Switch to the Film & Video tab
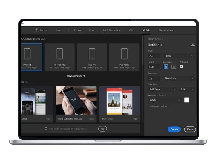219x164 pixels. [166, 30]
